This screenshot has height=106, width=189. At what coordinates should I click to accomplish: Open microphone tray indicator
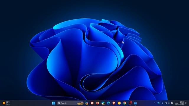pyautogui.click(x=162, y=103)
